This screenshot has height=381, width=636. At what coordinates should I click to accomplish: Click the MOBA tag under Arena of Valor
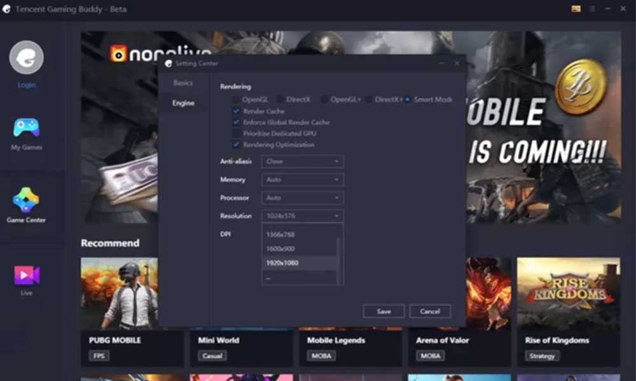click(431, 356)
